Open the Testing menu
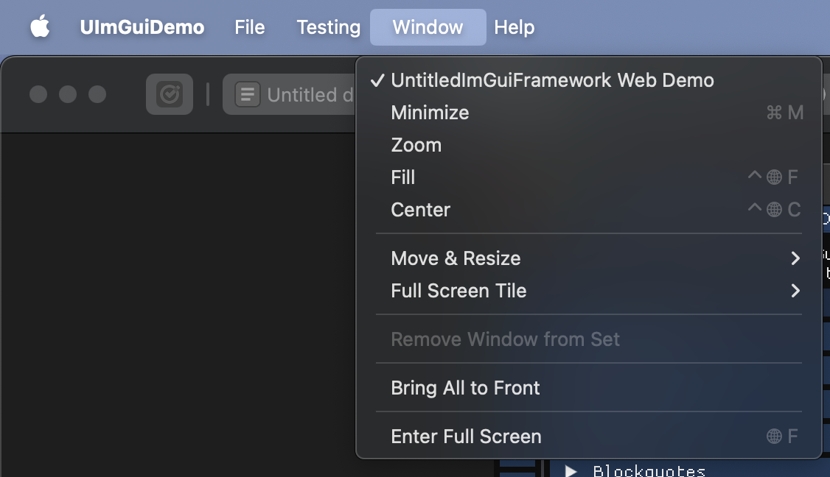The width and height of the screenshot is (830, 477). [328, 27]
